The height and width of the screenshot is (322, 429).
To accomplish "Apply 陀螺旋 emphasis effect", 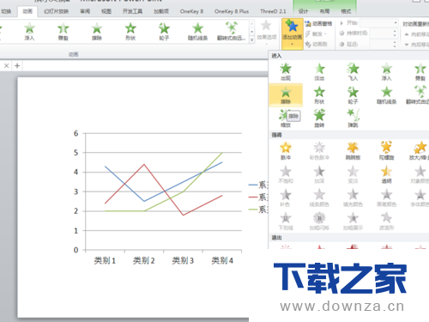I will tap(387, 151).
